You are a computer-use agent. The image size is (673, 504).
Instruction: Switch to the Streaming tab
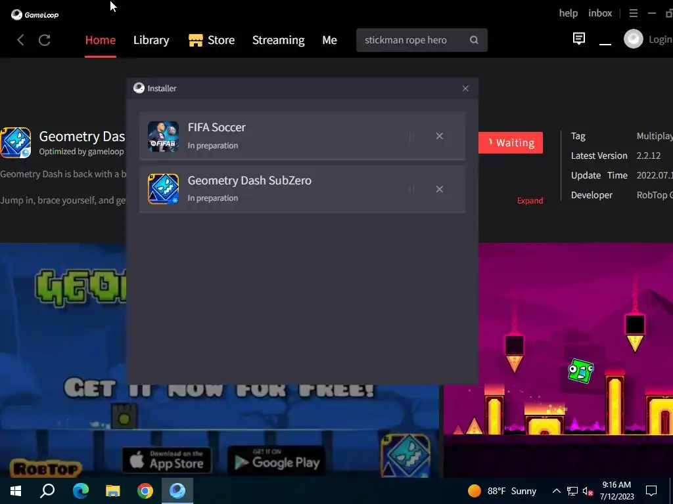[278, 40]
